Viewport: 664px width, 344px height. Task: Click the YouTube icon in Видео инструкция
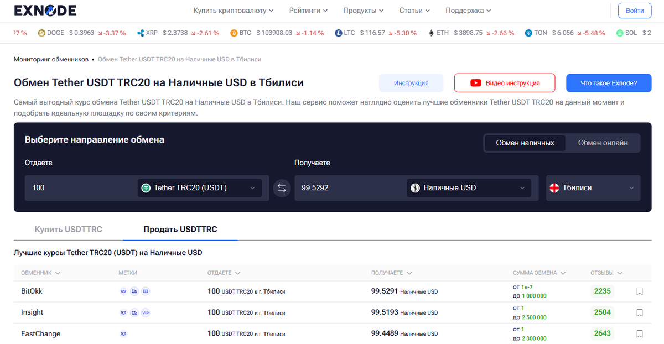475,83
